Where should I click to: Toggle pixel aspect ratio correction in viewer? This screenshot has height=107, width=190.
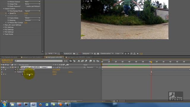point(125,53)
